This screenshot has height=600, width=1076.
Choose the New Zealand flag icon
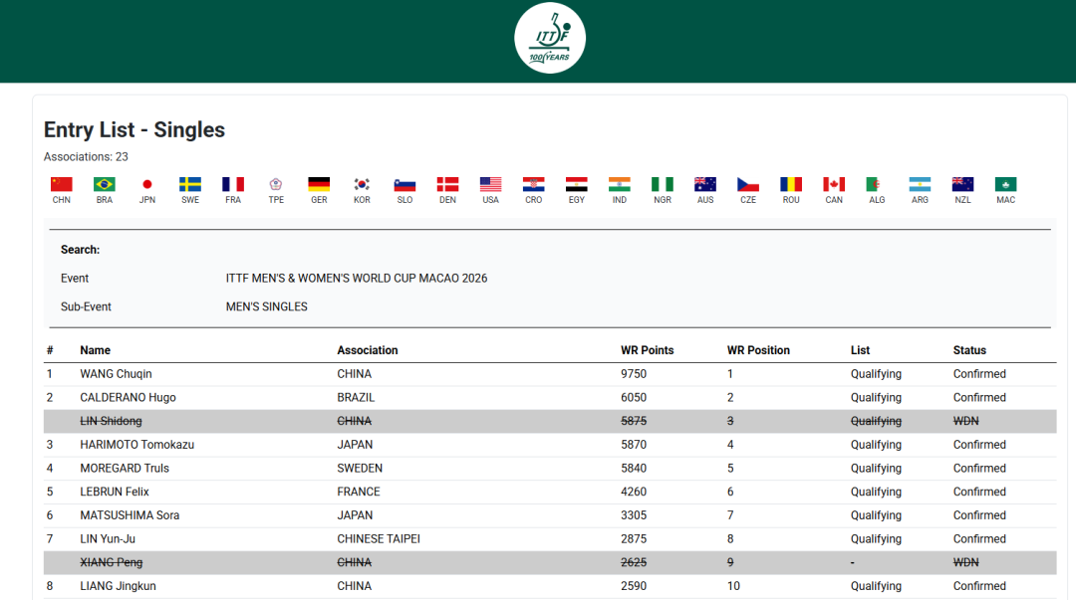pyautogui.click(x=962, y=184)
